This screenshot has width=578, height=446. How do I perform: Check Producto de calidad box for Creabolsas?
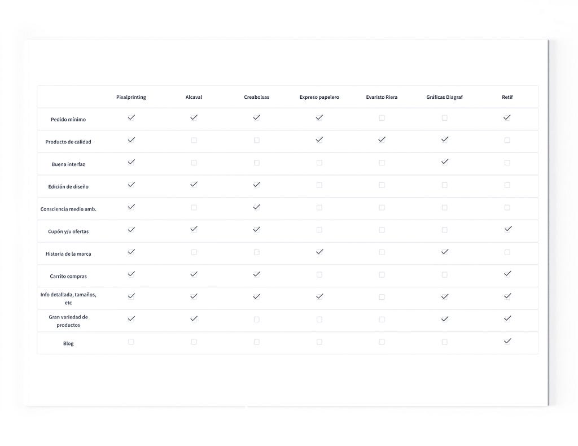click(x=257, y=141)
